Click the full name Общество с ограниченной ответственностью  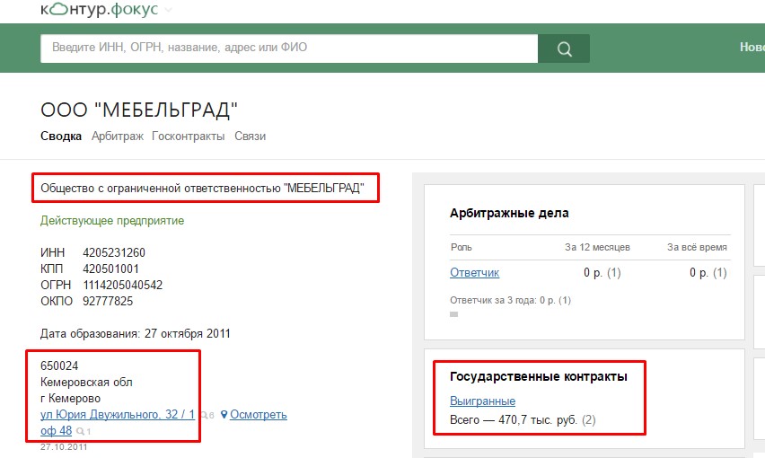click(x=202, y=189)
